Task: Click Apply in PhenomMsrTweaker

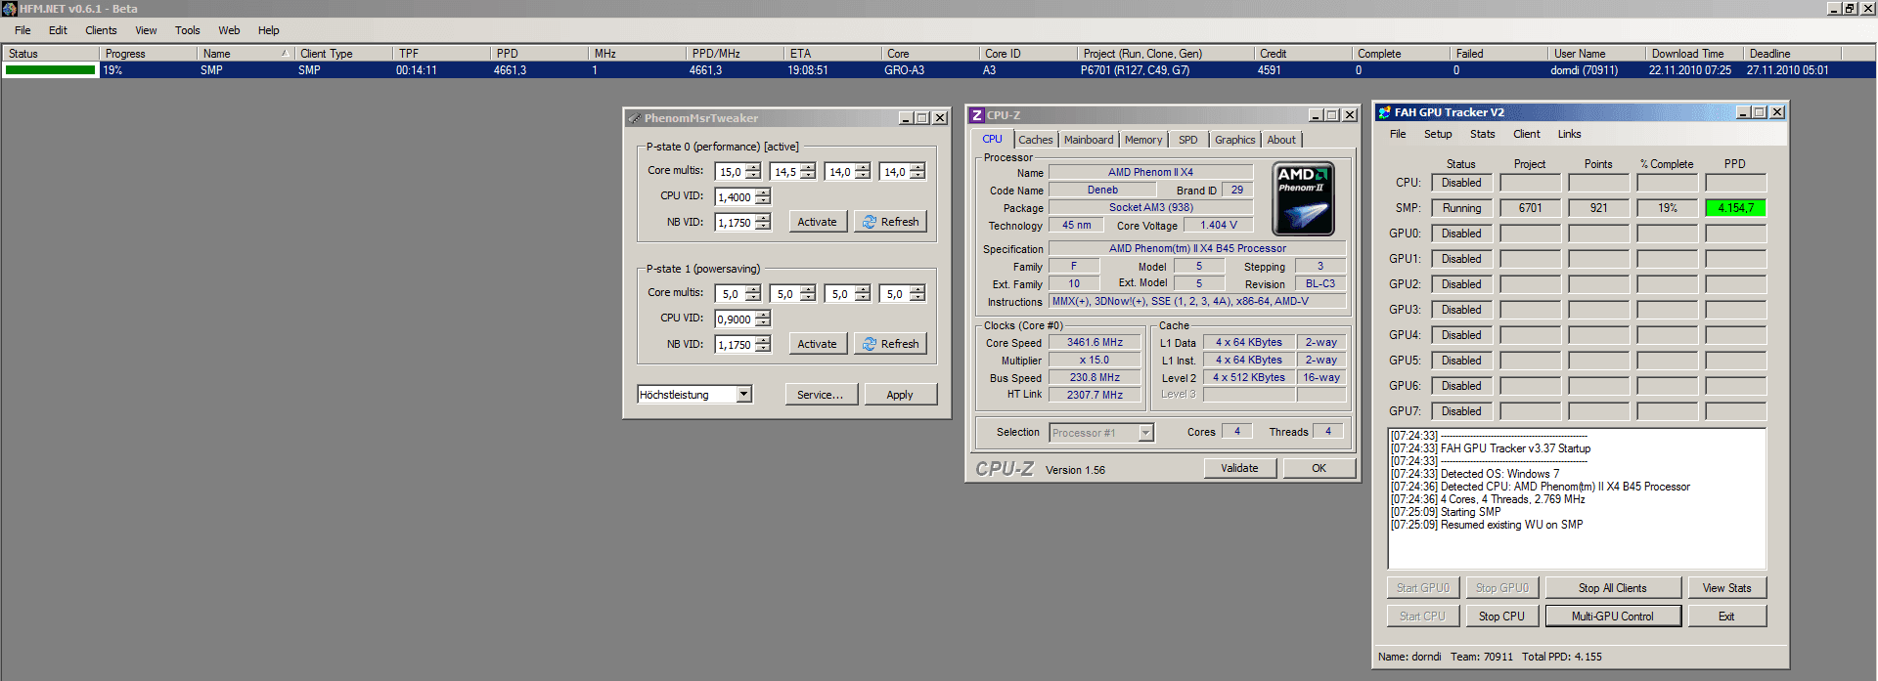Action: pos(900,395)
